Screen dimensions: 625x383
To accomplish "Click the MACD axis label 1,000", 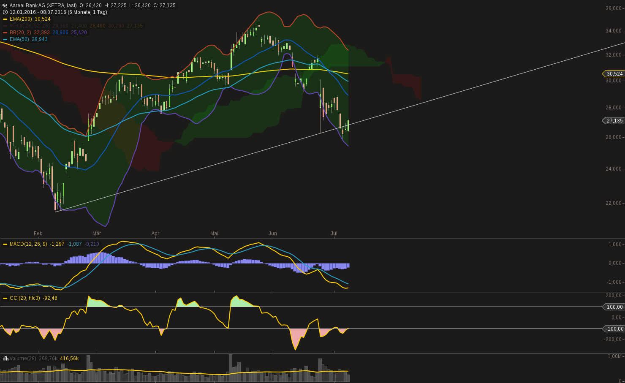I will tap(615, 244).
